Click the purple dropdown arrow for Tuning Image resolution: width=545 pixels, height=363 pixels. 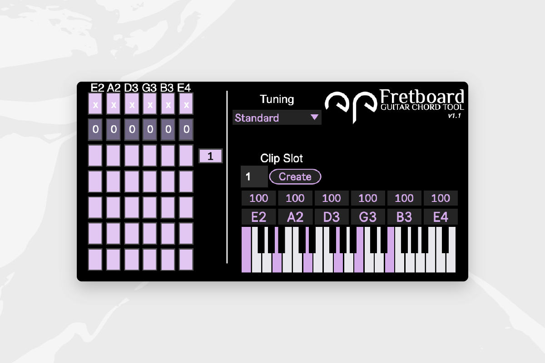314,118
